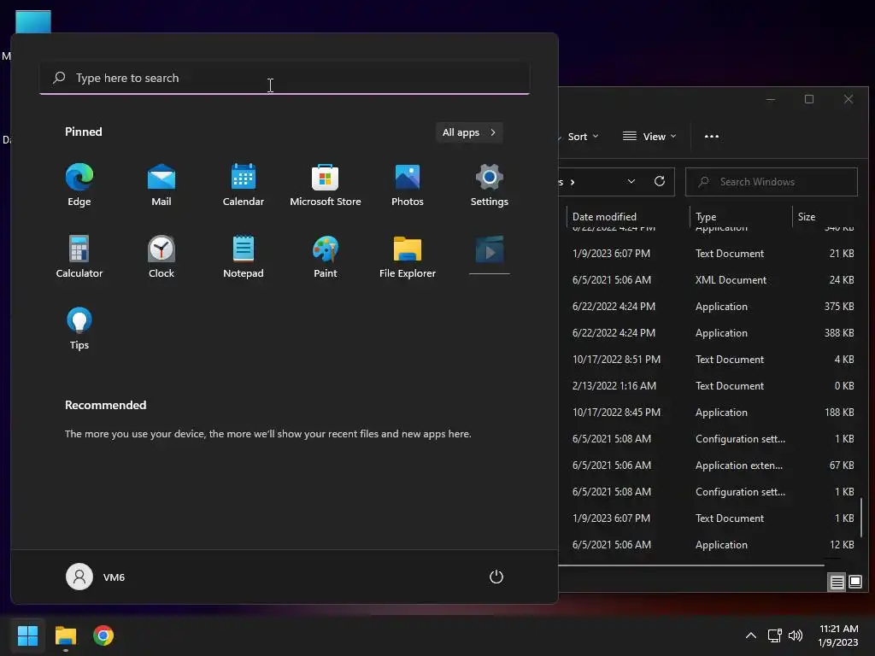
Task: Select the Application extension 67 KB row
Action: pyautogui.click(x=708, y=466)
